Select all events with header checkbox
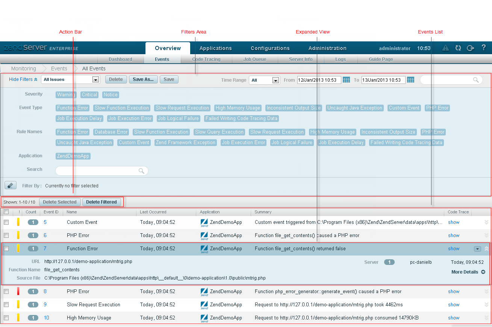The height and width of the screenshot is (327, 492). [x=6, y=212]
